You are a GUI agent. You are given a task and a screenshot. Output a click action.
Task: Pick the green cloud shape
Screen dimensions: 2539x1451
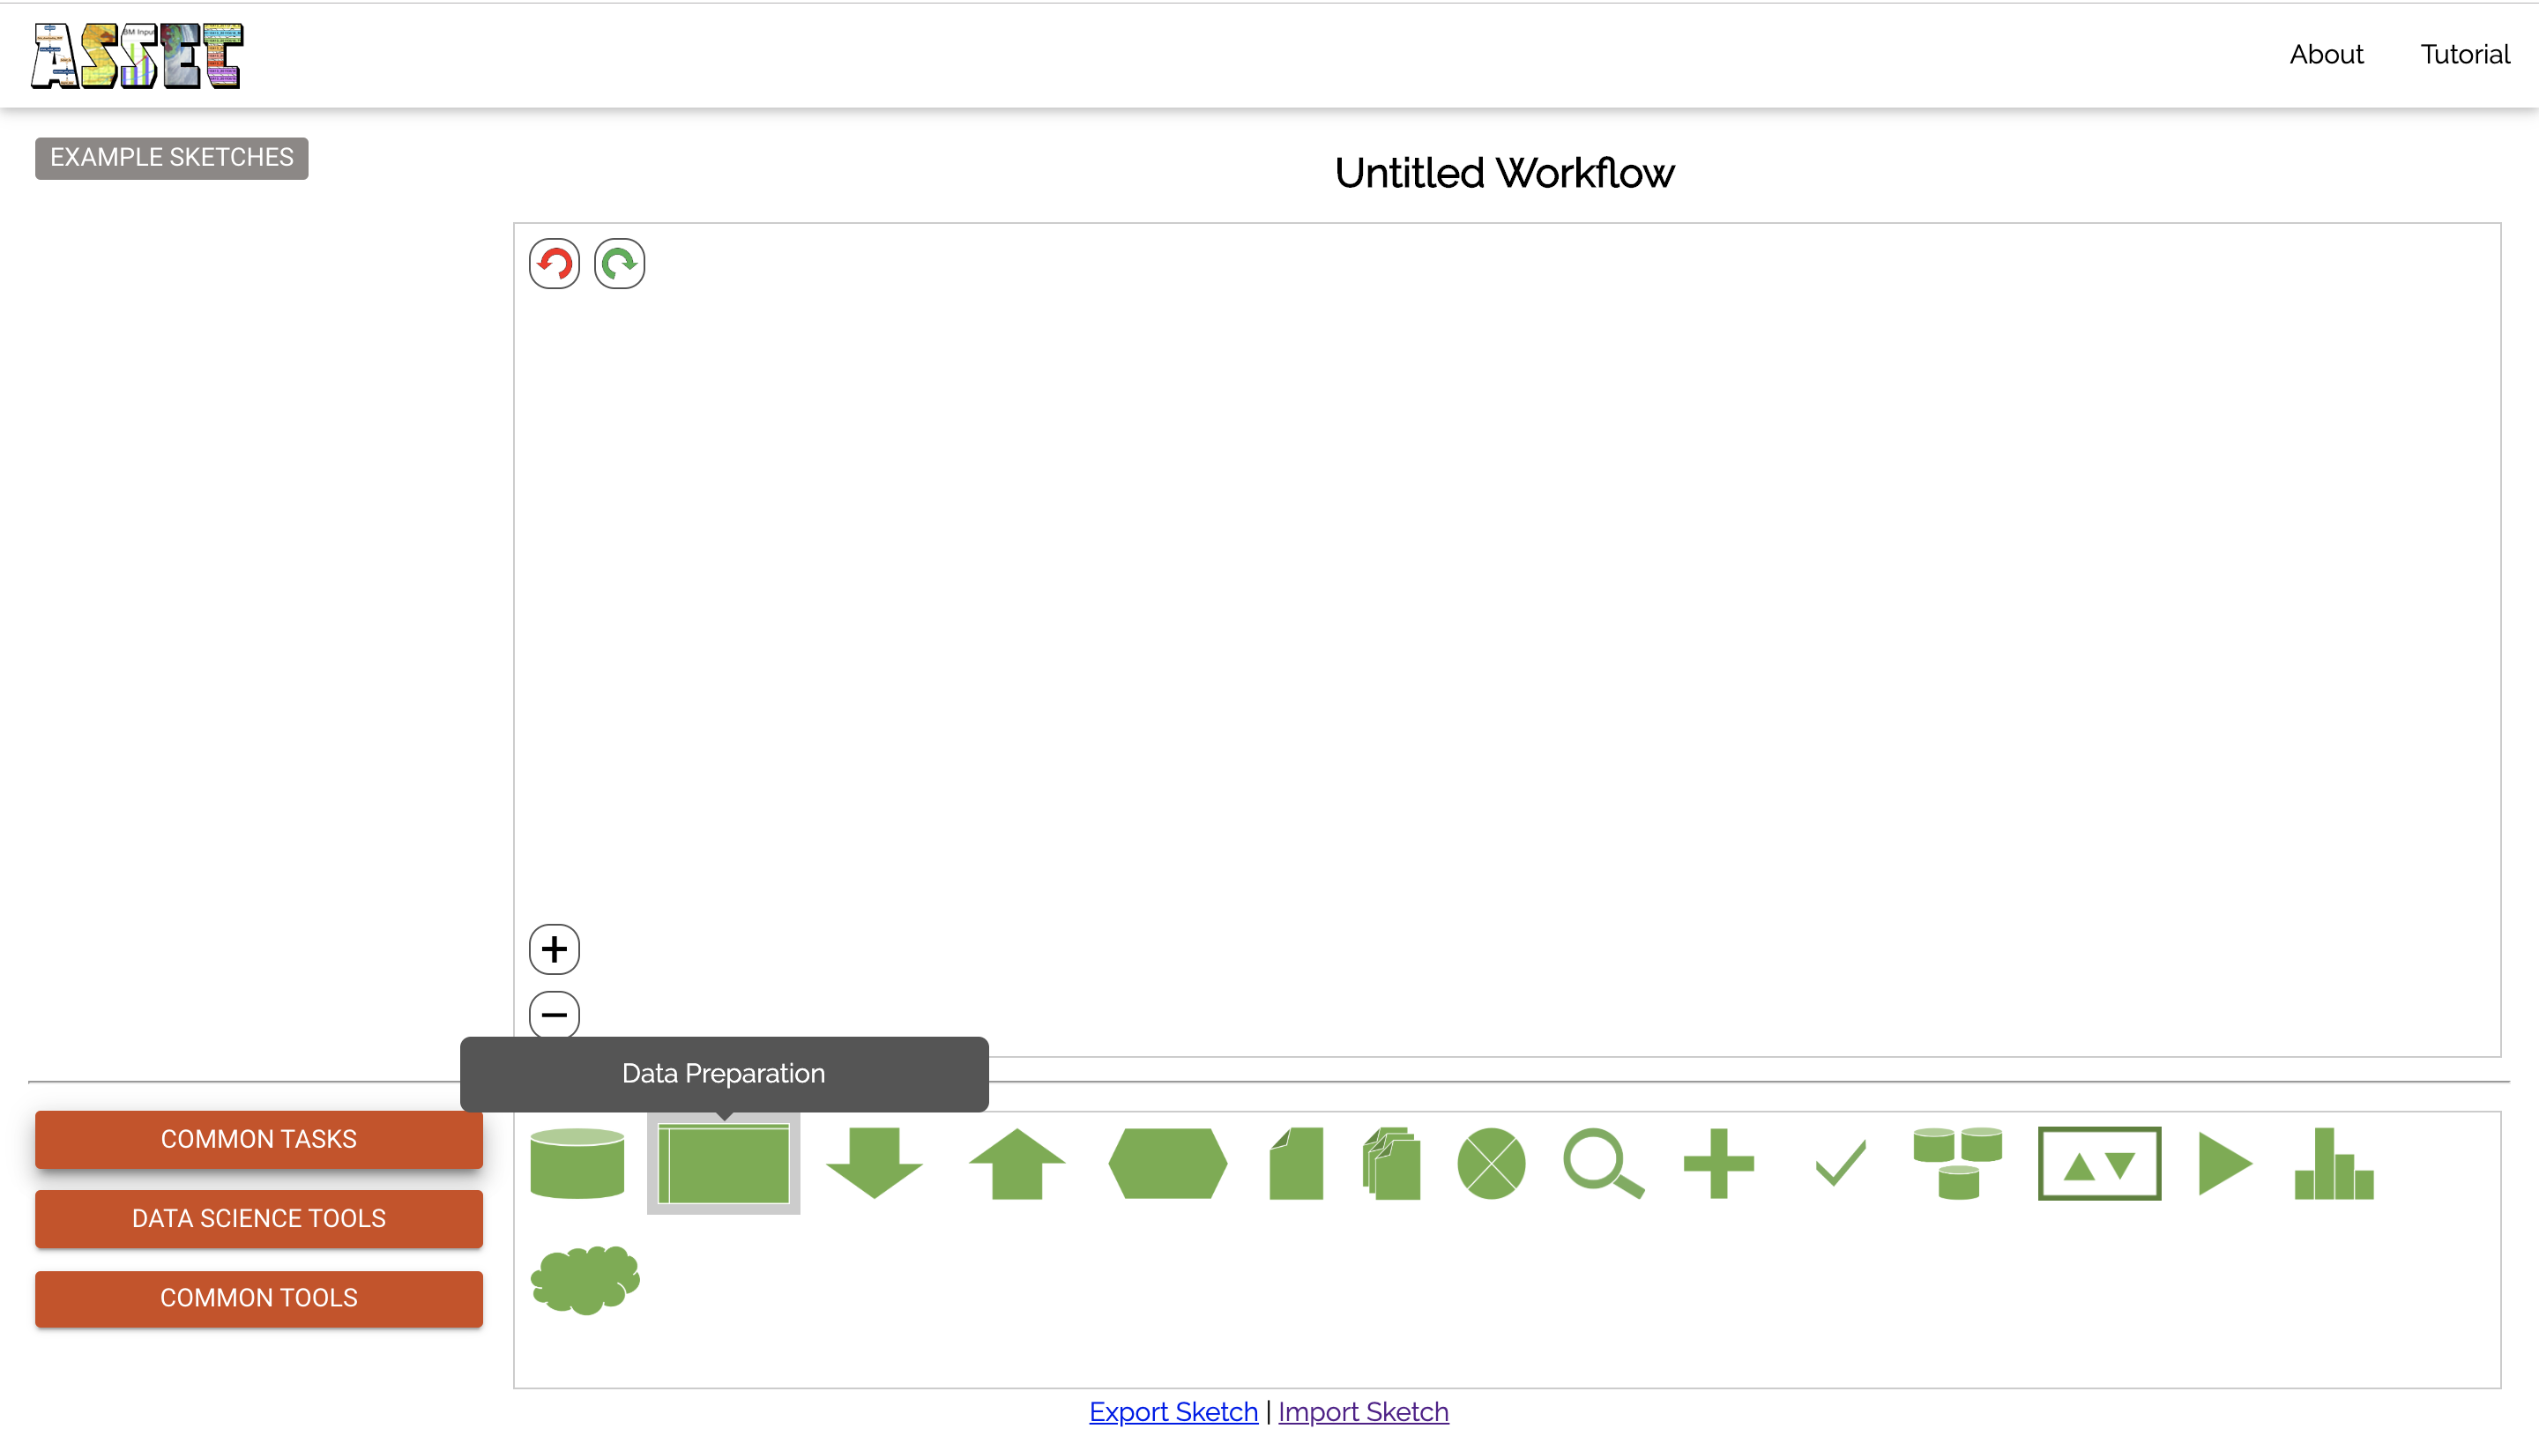(584, 1280)
